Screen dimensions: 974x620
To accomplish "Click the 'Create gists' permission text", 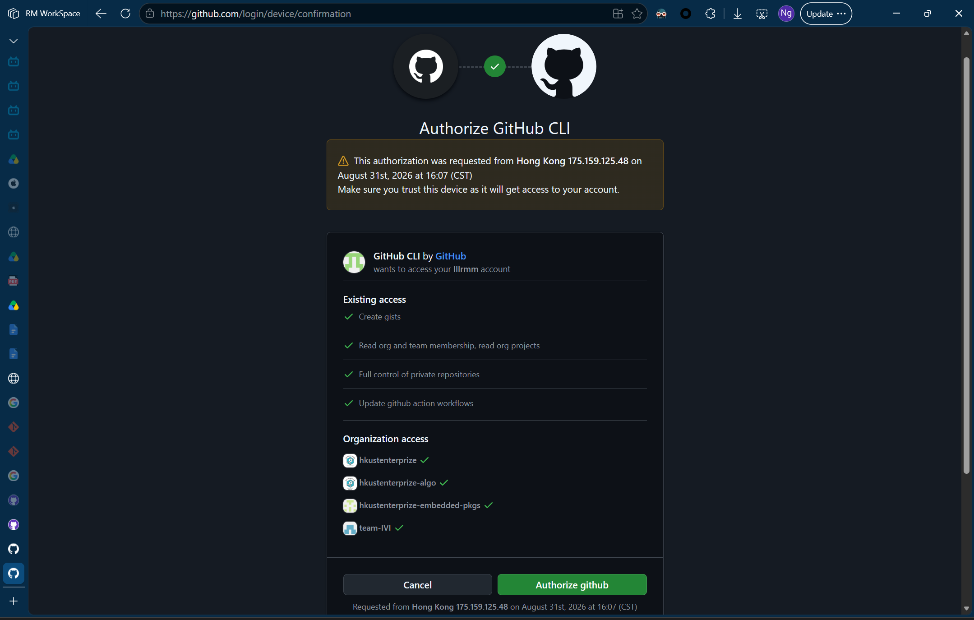I will pyautogui.click(x=379, y=317).
